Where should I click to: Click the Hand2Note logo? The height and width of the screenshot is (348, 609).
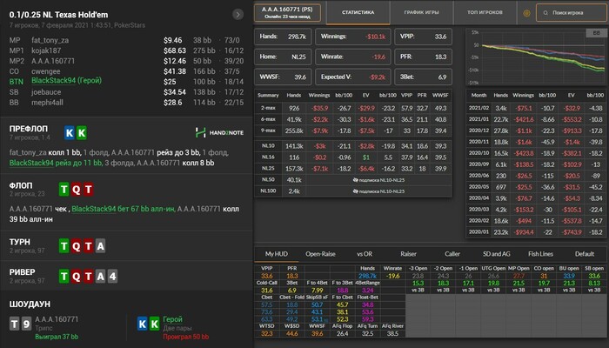219,133
